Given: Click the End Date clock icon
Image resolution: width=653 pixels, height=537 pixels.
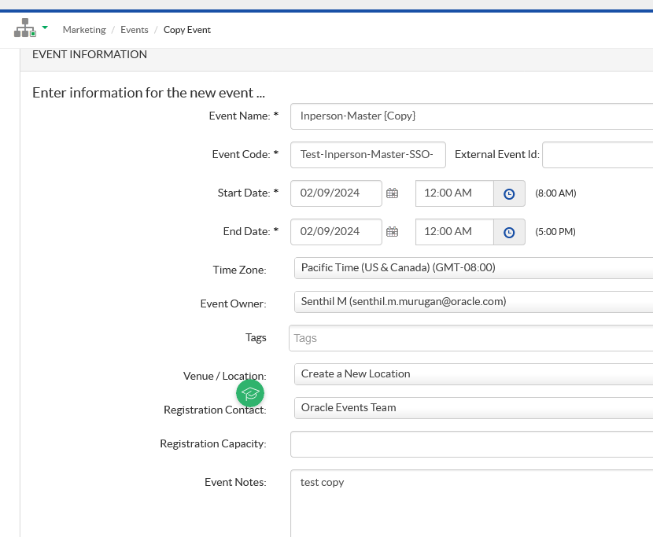Looking at the screenshot, I should click(509, 232).
